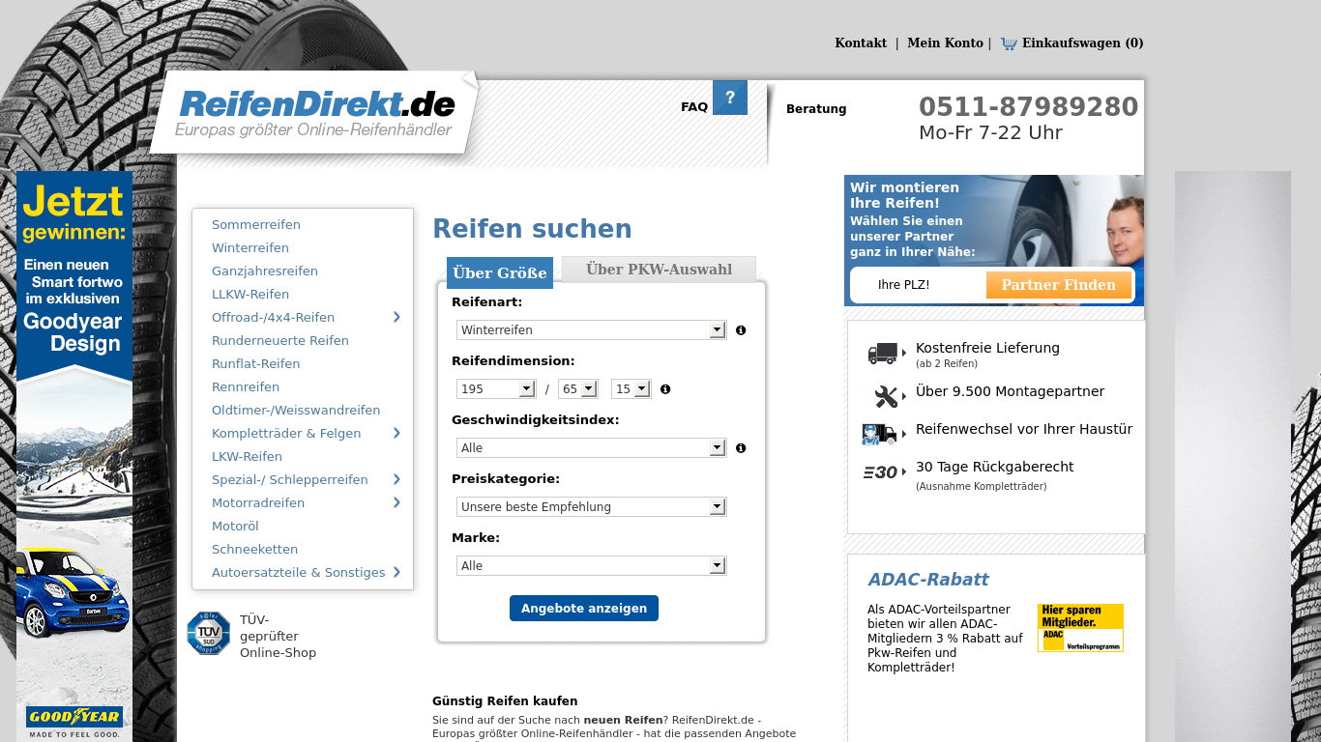Screen dimensions: 1321x742
Task: Click the Angebote anzeigen button
Action: [x=583, y=608]
